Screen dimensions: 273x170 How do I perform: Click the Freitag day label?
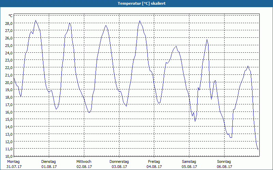(x=154, y=162)
